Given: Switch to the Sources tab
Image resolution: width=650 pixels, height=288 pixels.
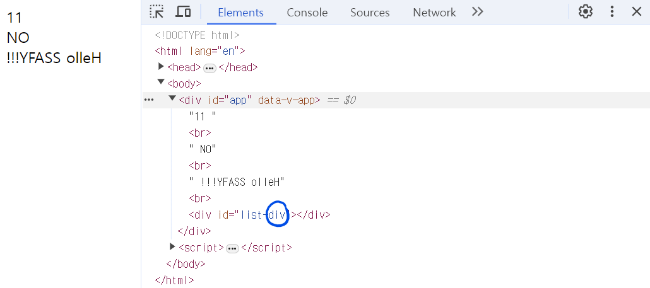Looking at the screenshot, I should click(370, 13).
